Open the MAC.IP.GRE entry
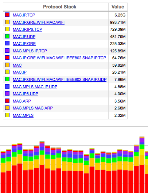148x193 pixels. pos(24,44)
